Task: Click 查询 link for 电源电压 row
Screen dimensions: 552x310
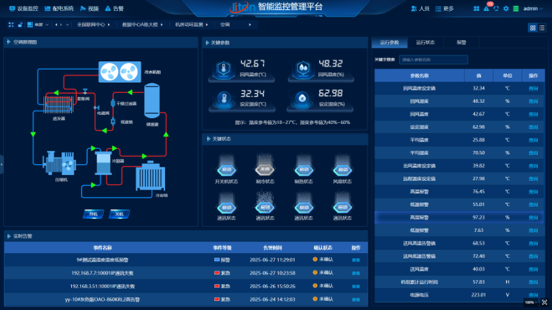Action: coord(533,294)
